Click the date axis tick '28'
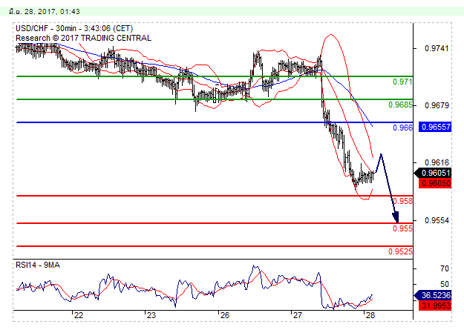 (x=370, y=315)
